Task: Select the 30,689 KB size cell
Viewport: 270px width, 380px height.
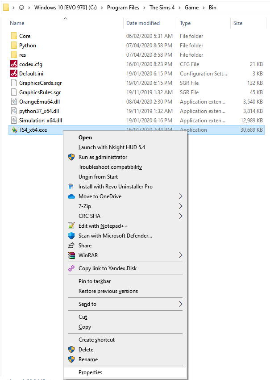Action: 251,130
